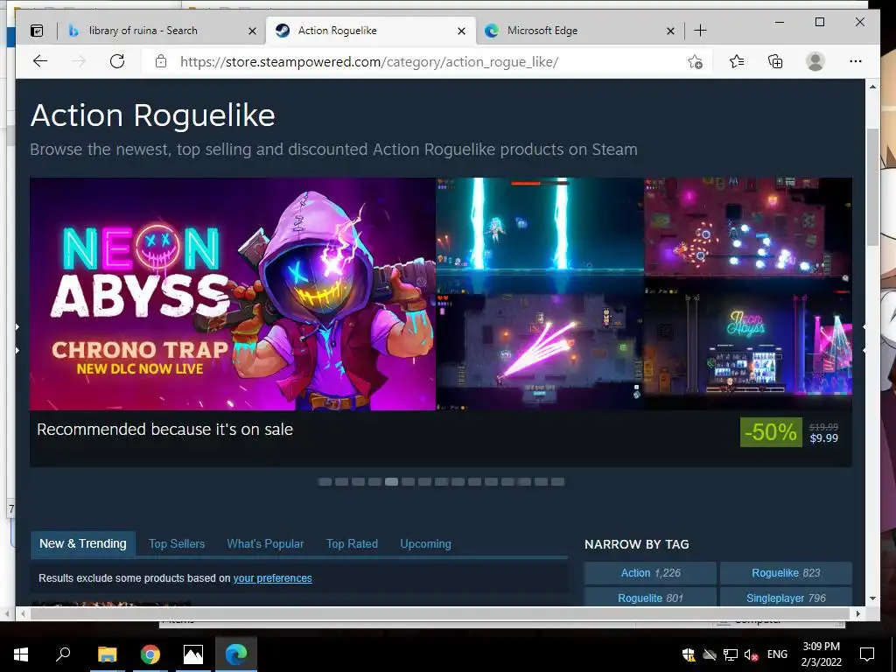Click the vertical scrollbar up arrow

click(x=872, y=87)
